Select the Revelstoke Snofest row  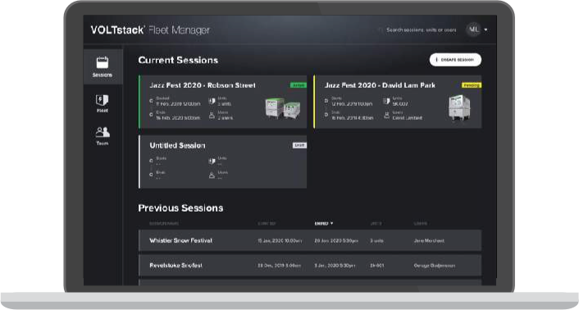coord(310,266)
